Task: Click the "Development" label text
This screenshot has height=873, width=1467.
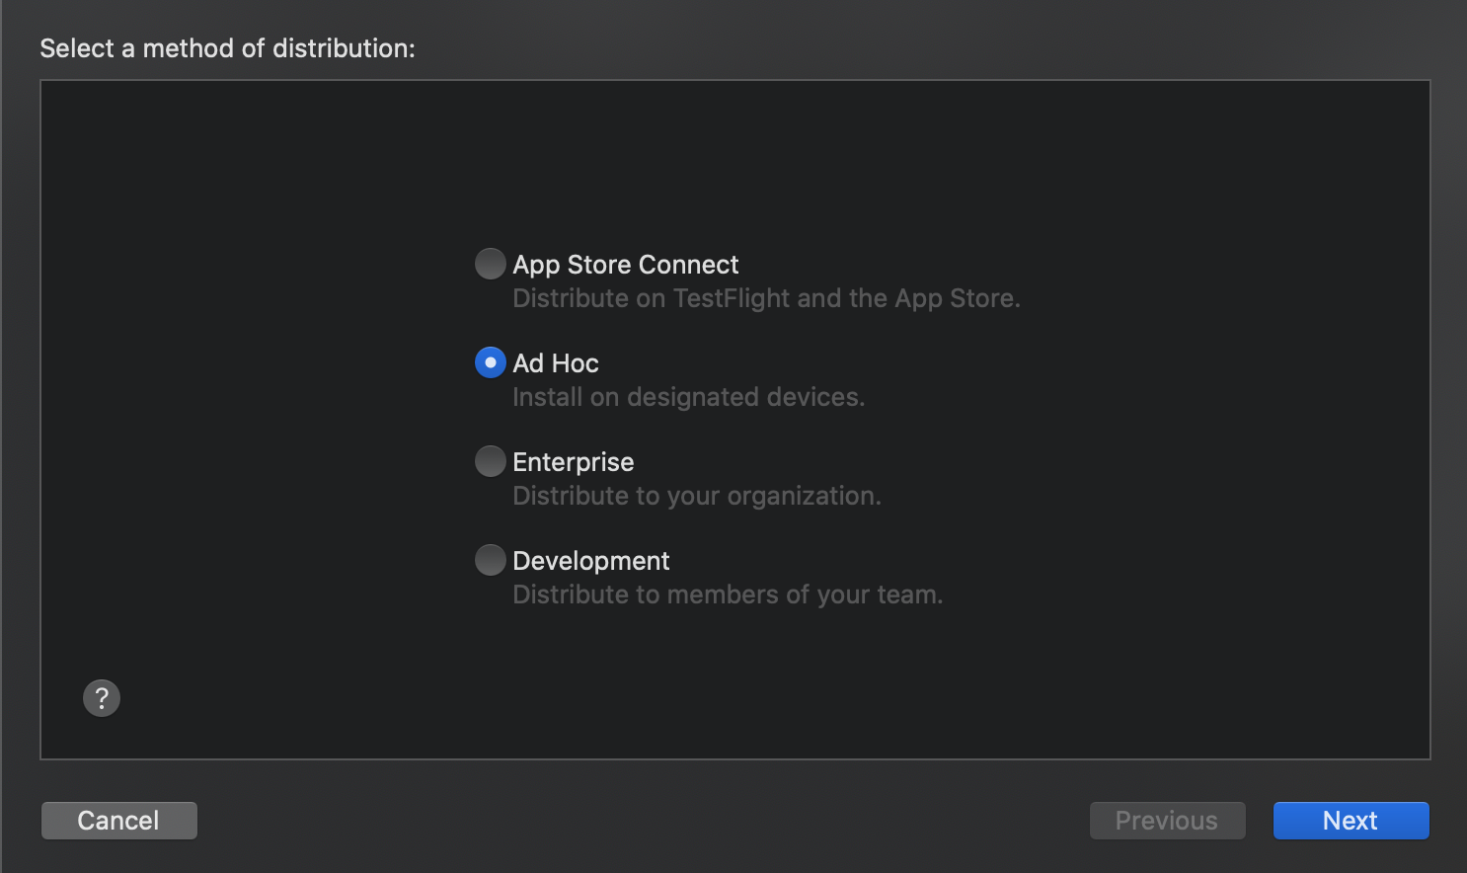Action: [590, 561]
